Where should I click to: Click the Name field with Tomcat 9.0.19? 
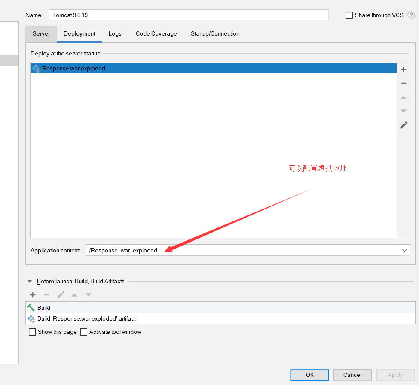pyautogui.click(x=188, y=15)
